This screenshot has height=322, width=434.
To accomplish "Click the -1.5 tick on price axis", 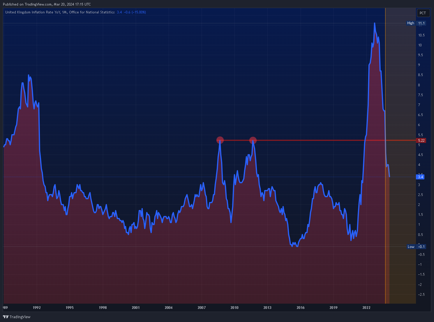I will coord(421,274).
